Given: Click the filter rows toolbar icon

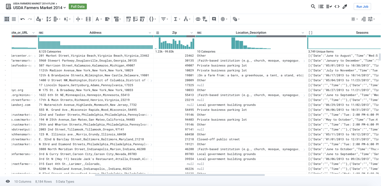Looking at the screenshot, I should click(x=164, y=19).
